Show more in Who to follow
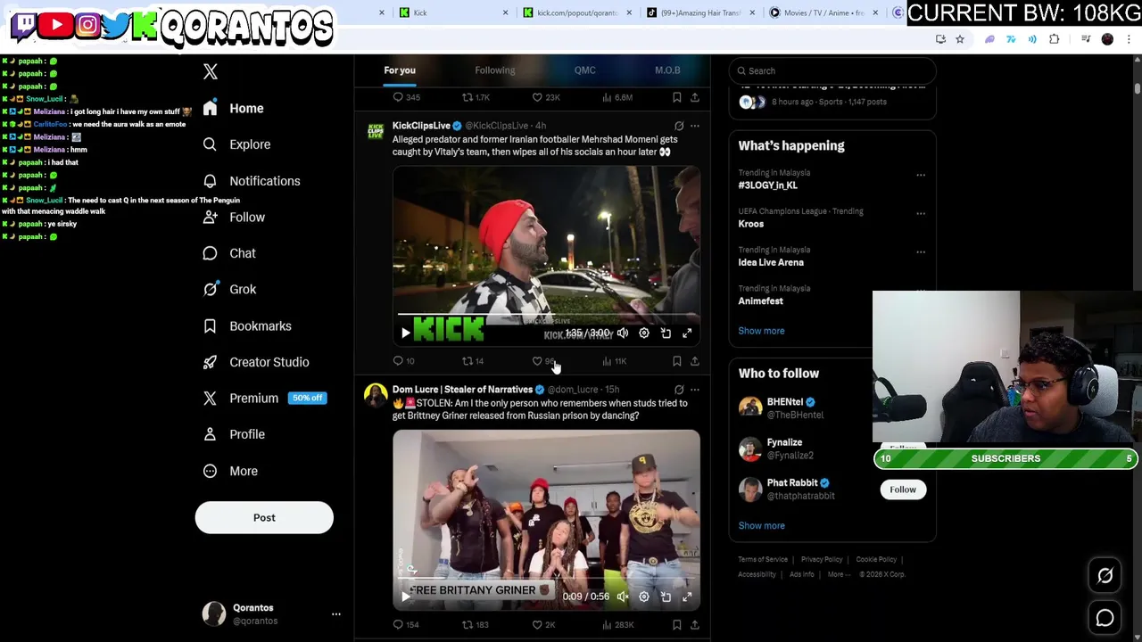The width and height of the screenshot is (1142, 642). tap(761, 526)
